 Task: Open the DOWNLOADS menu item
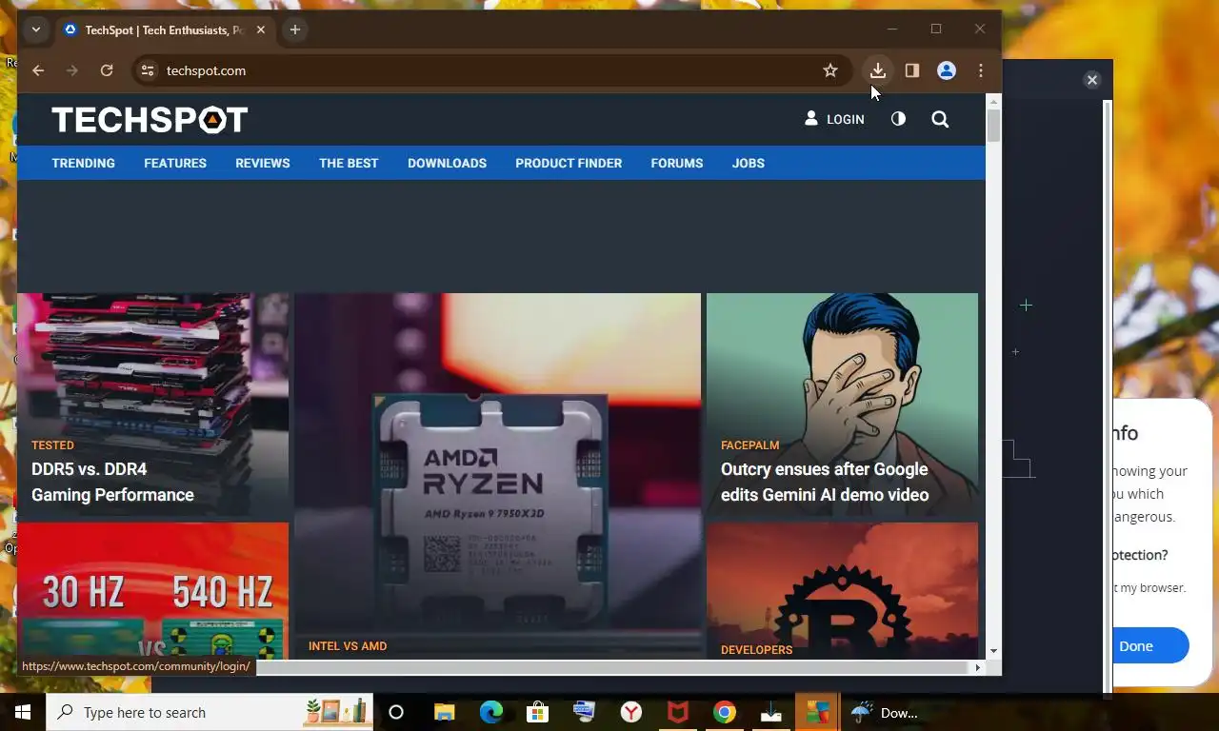coord(447,163)
